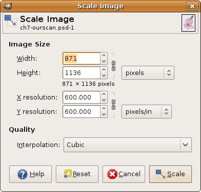Open the pixels unit dropdown

pos(148,73)
